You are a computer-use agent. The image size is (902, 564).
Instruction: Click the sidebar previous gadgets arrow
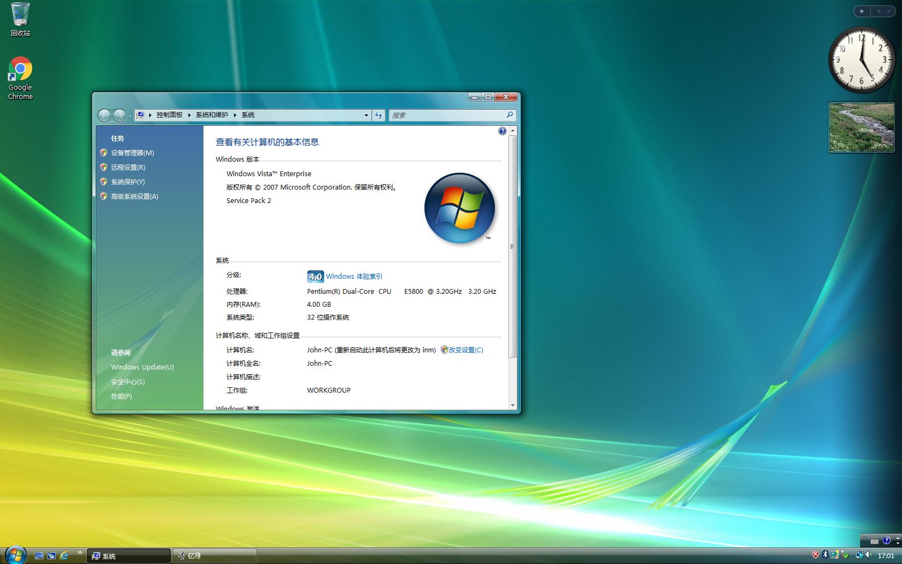coord(878,11)
